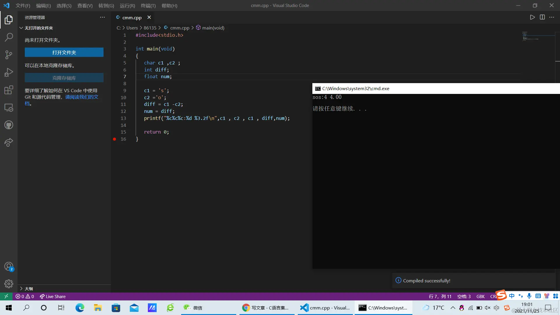Open the 终端(T) menu
This screenshot has height=315, width=560.
click(148, 6)
